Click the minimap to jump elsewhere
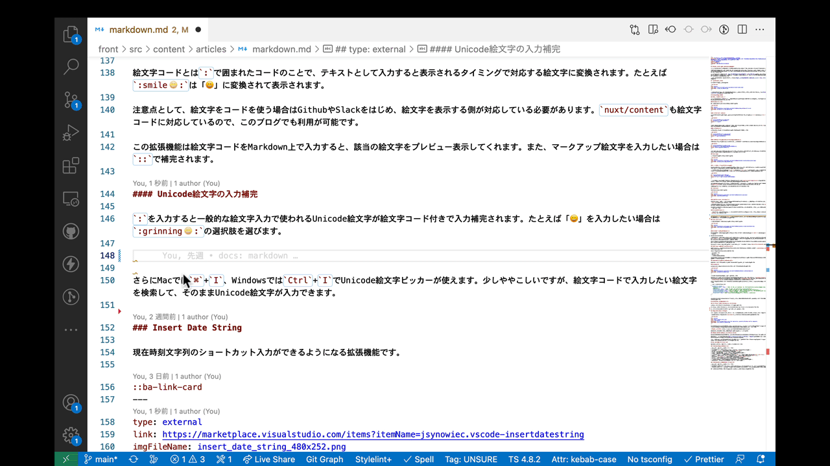 tap(739, 259)
